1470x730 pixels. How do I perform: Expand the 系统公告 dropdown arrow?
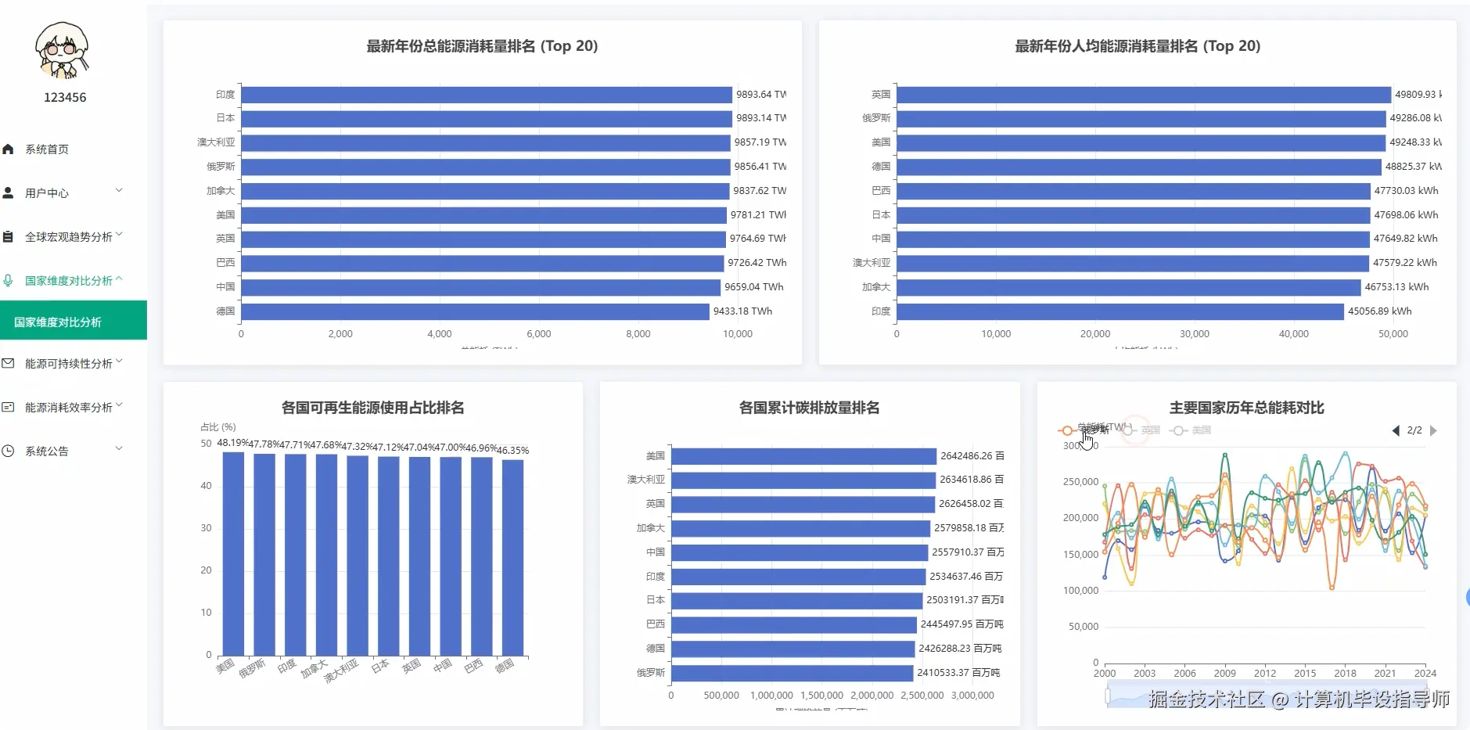(119, 448)
